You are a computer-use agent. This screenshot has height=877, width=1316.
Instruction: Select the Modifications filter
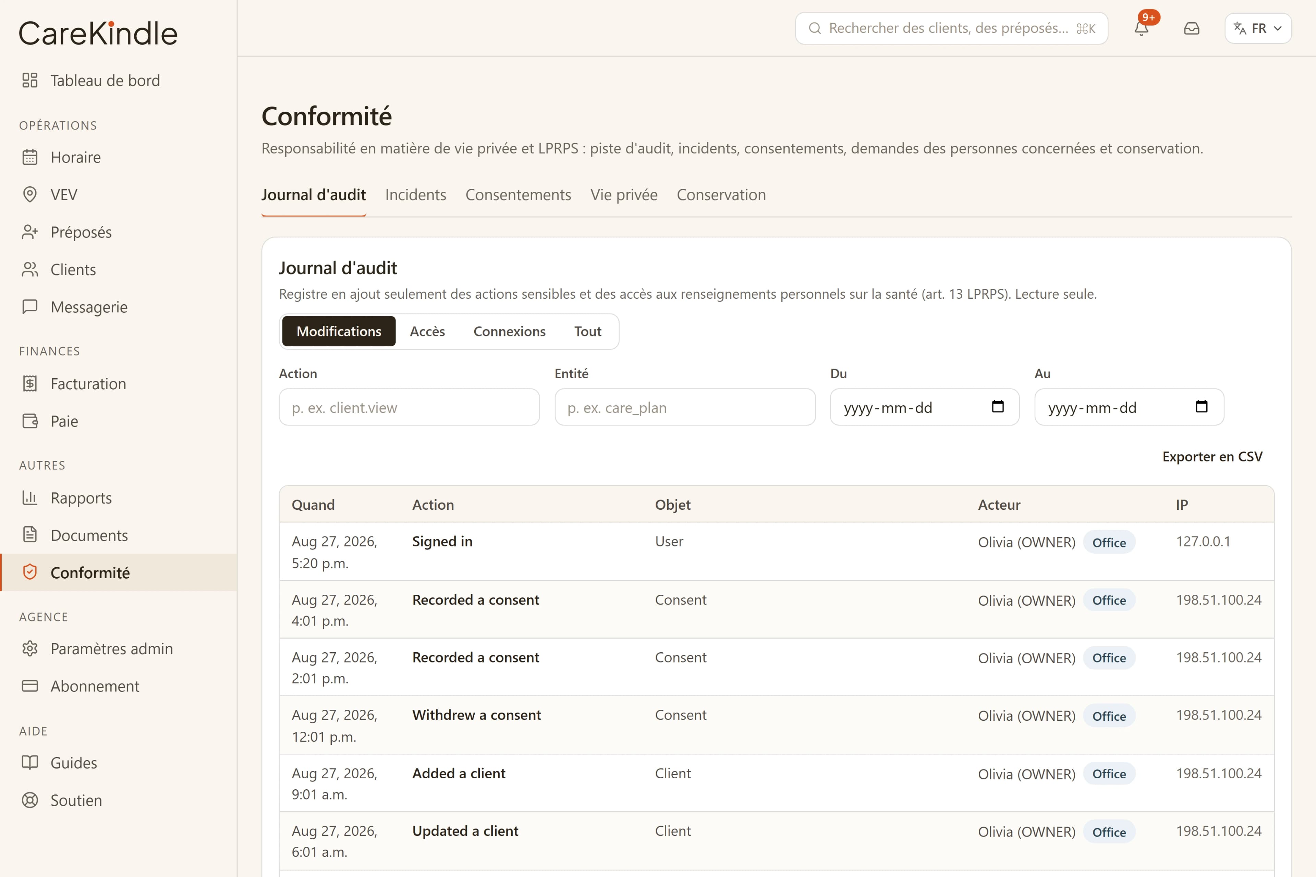click(x=339, y=332)
